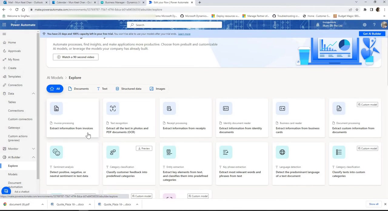Open the Ask a chatbot icon
388x211 pixels.
6,191
